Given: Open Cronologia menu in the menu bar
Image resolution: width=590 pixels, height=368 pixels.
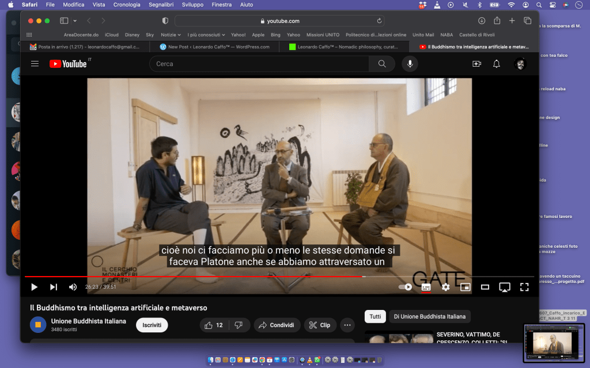Looking at the screenshot, I should [127, 5].
